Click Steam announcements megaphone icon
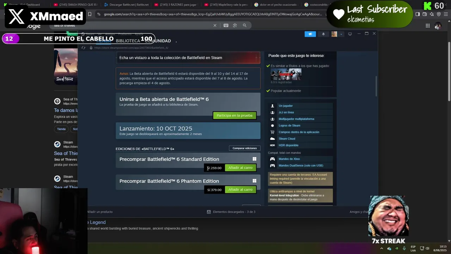This screenshot has height=254, width=451. pyautogui.click(x=310, y=34)
